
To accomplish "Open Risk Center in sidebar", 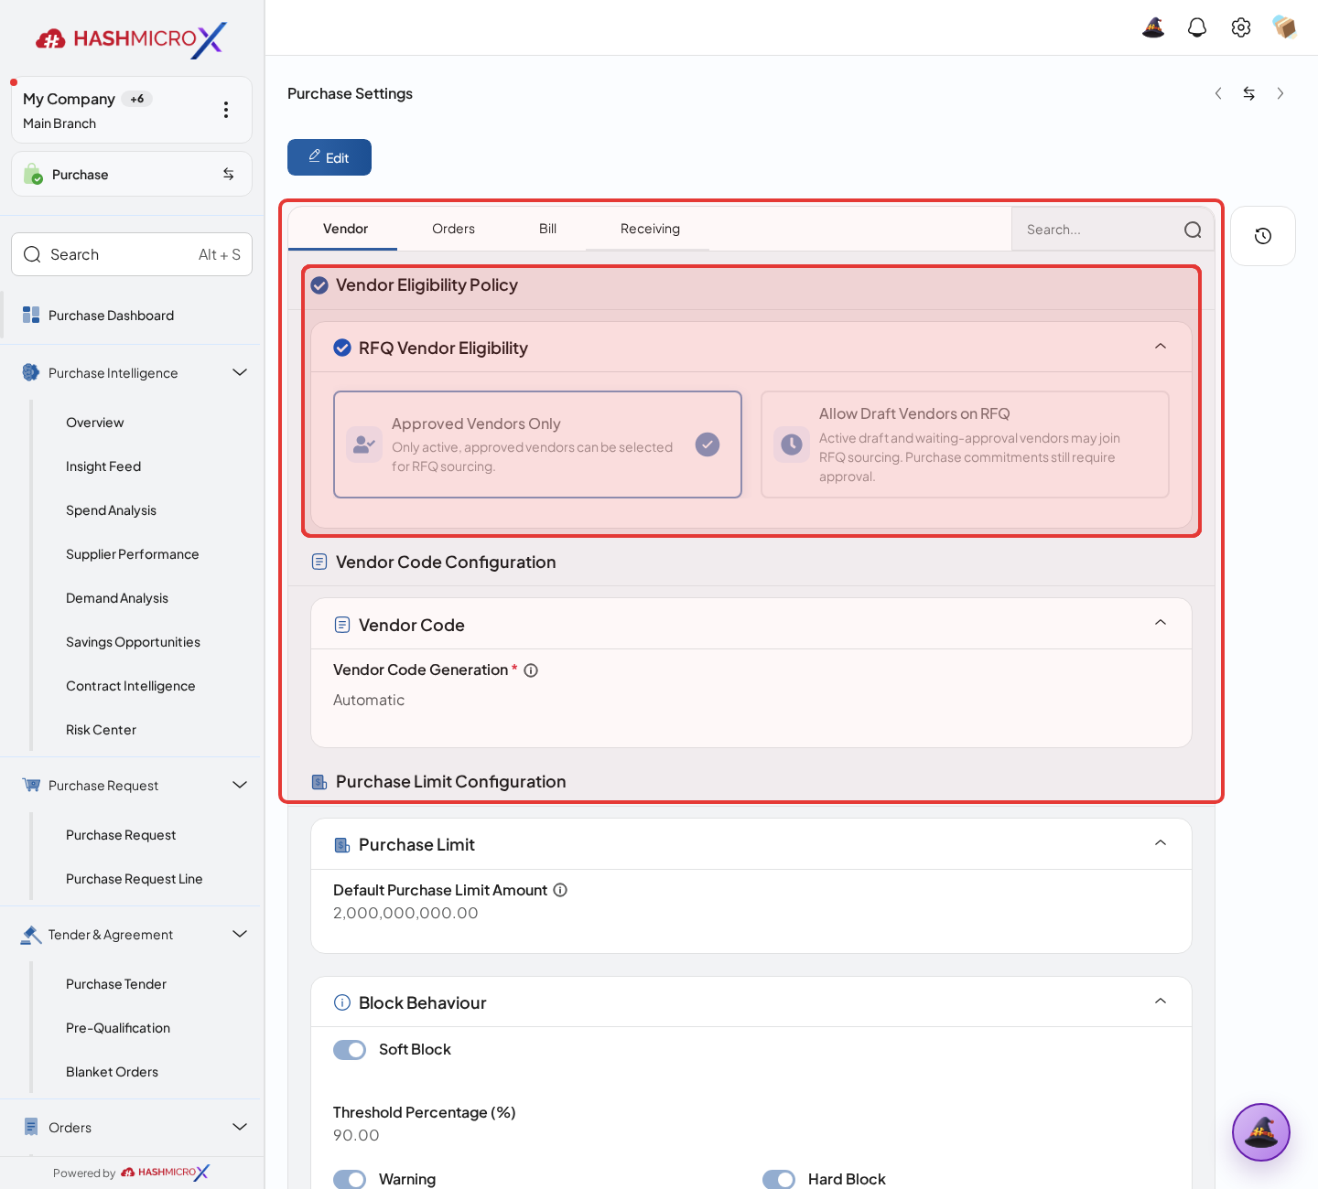I will click(x=101, y=730).
